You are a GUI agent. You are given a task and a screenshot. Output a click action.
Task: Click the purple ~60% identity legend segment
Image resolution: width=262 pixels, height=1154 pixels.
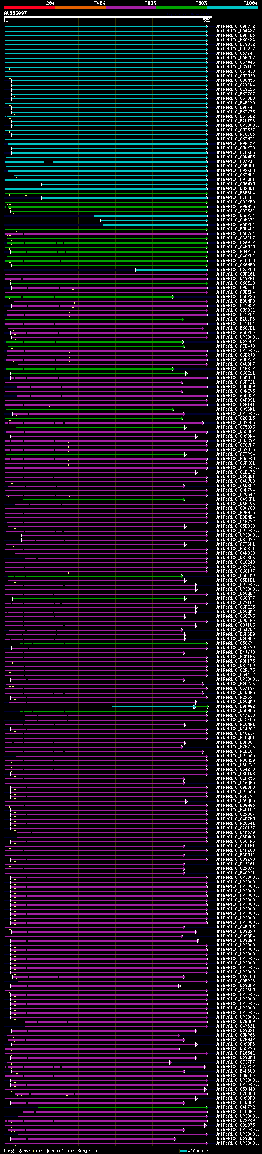coord(131,7)
